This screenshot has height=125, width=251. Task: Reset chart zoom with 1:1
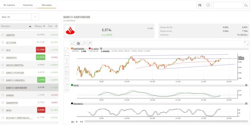(x=82, y=122)
